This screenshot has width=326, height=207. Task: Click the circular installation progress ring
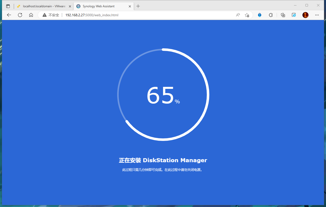[163, 95]
